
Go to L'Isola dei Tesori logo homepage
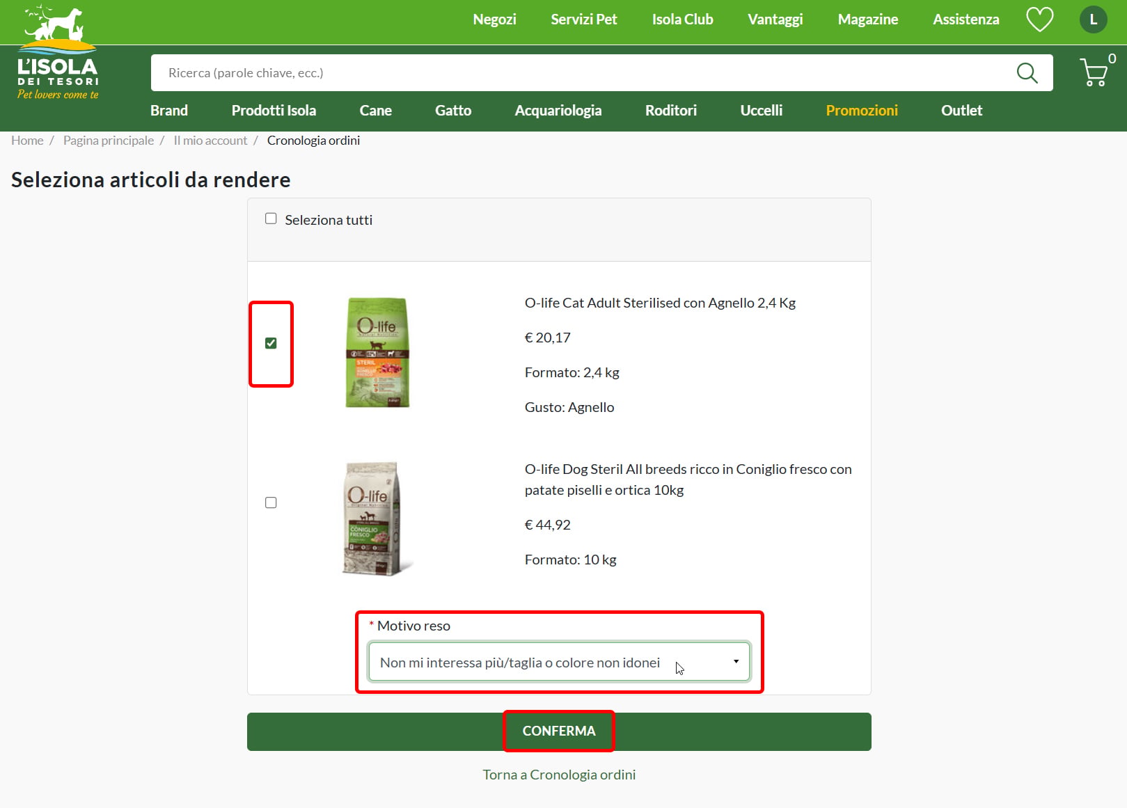(x=58, y=54)
